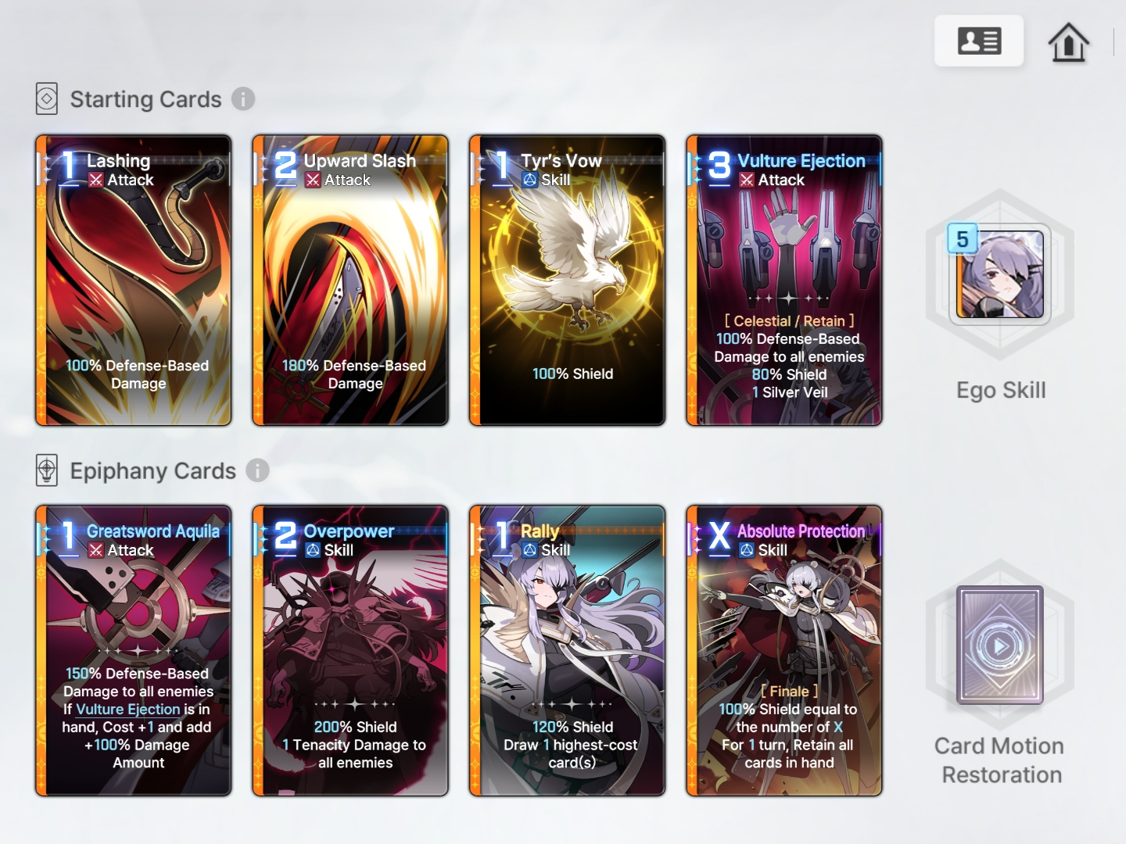Select the Absolute Protection card
Viewport: 1126px width, 844px height.
pos(784,651)
